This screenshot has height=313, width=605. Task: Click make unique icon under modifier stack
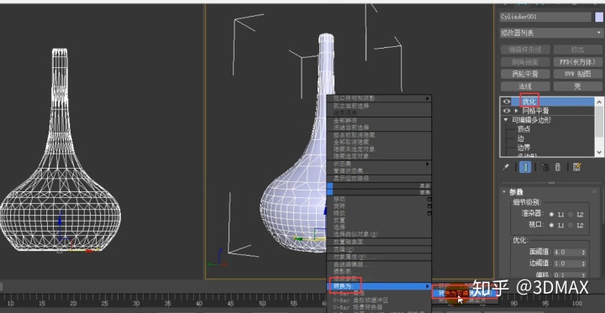(544, 167)
